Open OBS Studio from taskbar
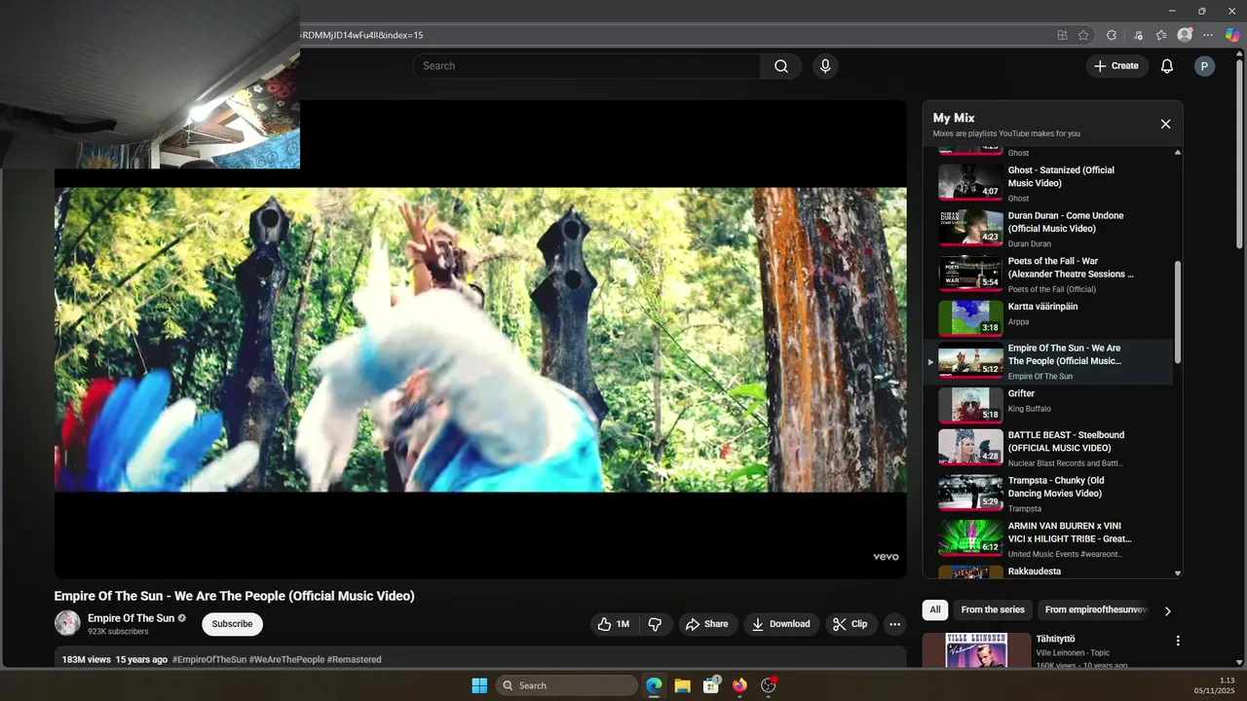This screenshot has width=1247, height=701. pyautogui.click(x=768, y=685)
